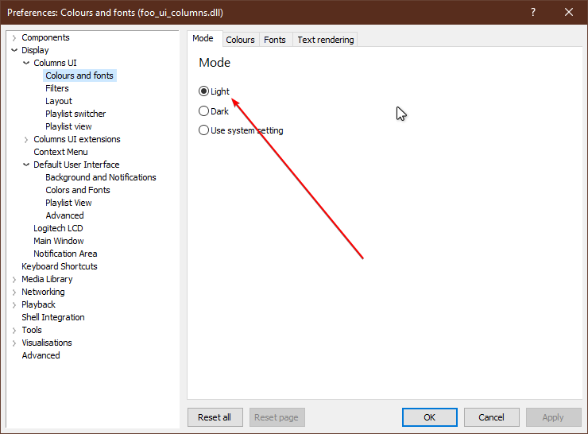This screenshot has width=588, height=434.
Task: Select Keyboard Shortcuts in tree
Action: [60, 266]
